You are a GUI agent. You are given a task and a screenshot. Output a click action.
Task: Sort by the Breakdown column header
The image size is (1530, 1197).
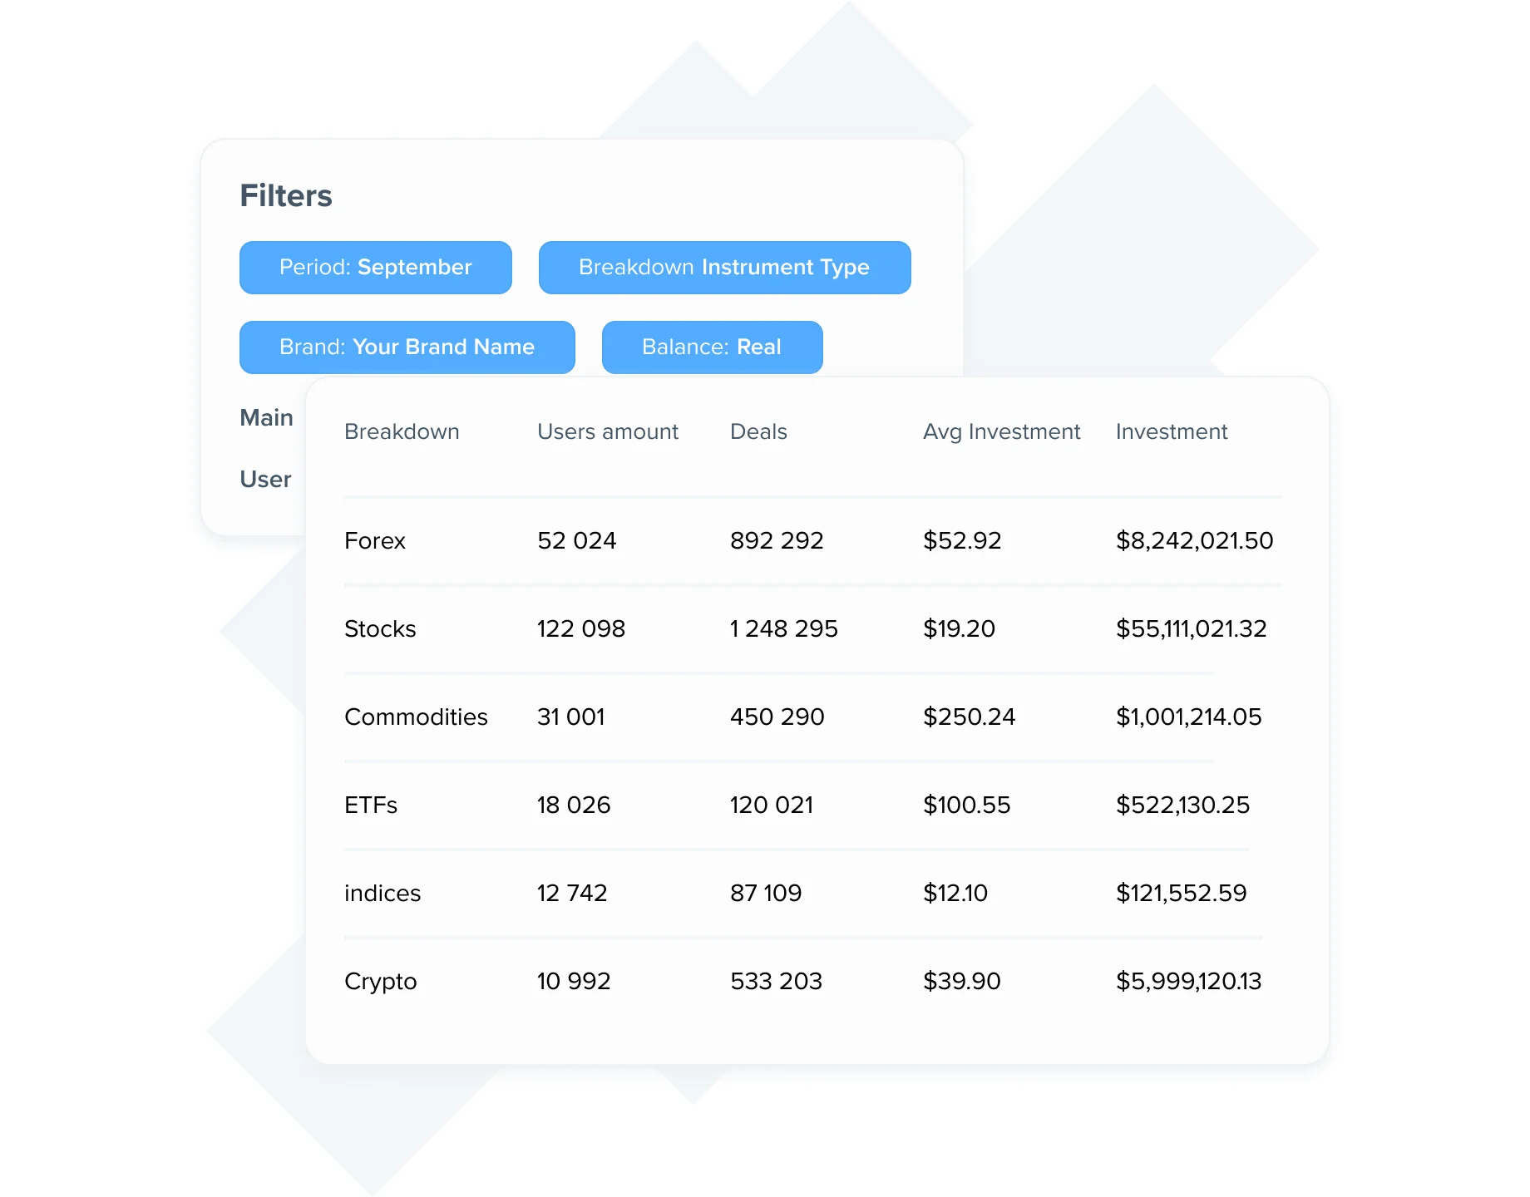402,431
